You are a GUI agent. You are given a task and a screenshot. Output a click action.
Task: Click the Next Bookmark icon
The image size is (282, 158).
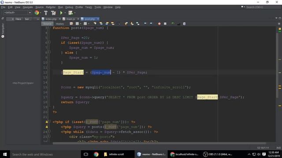[132, 24]
